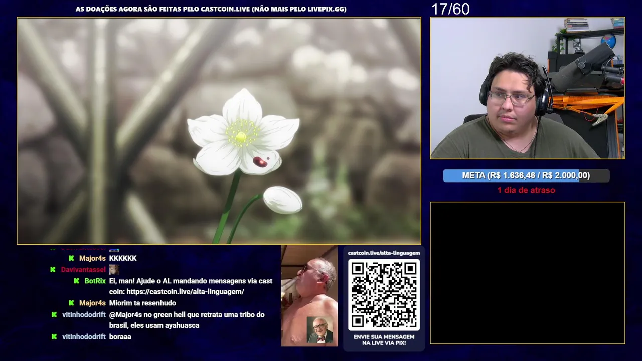Click the top banner about Castcoin.live donations
The image size is (642, 361).
[x=211, y=9]
